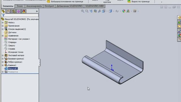This screenshot has width=181, height=102.
Task: Open File Explorer folder in the task pane
Action: 179,26
